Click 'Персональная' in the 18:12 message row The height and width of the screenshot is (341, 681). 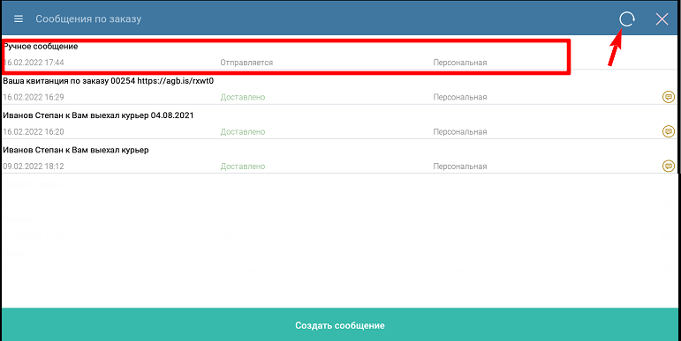pyautogui.click(x=460, y=167)
